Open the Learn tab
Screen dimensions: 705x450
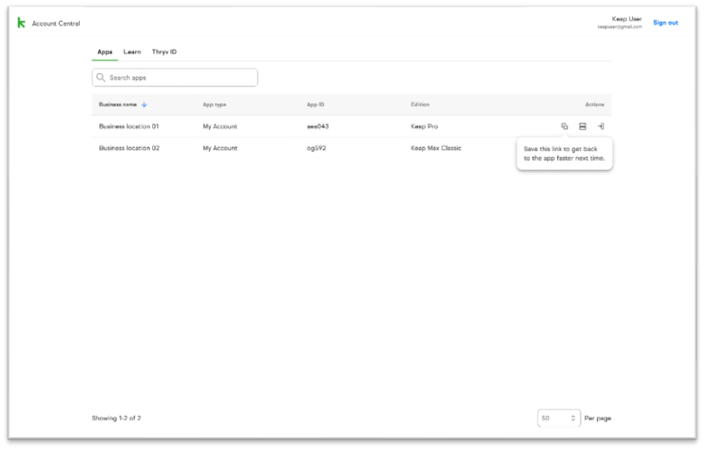pos(132,52)
